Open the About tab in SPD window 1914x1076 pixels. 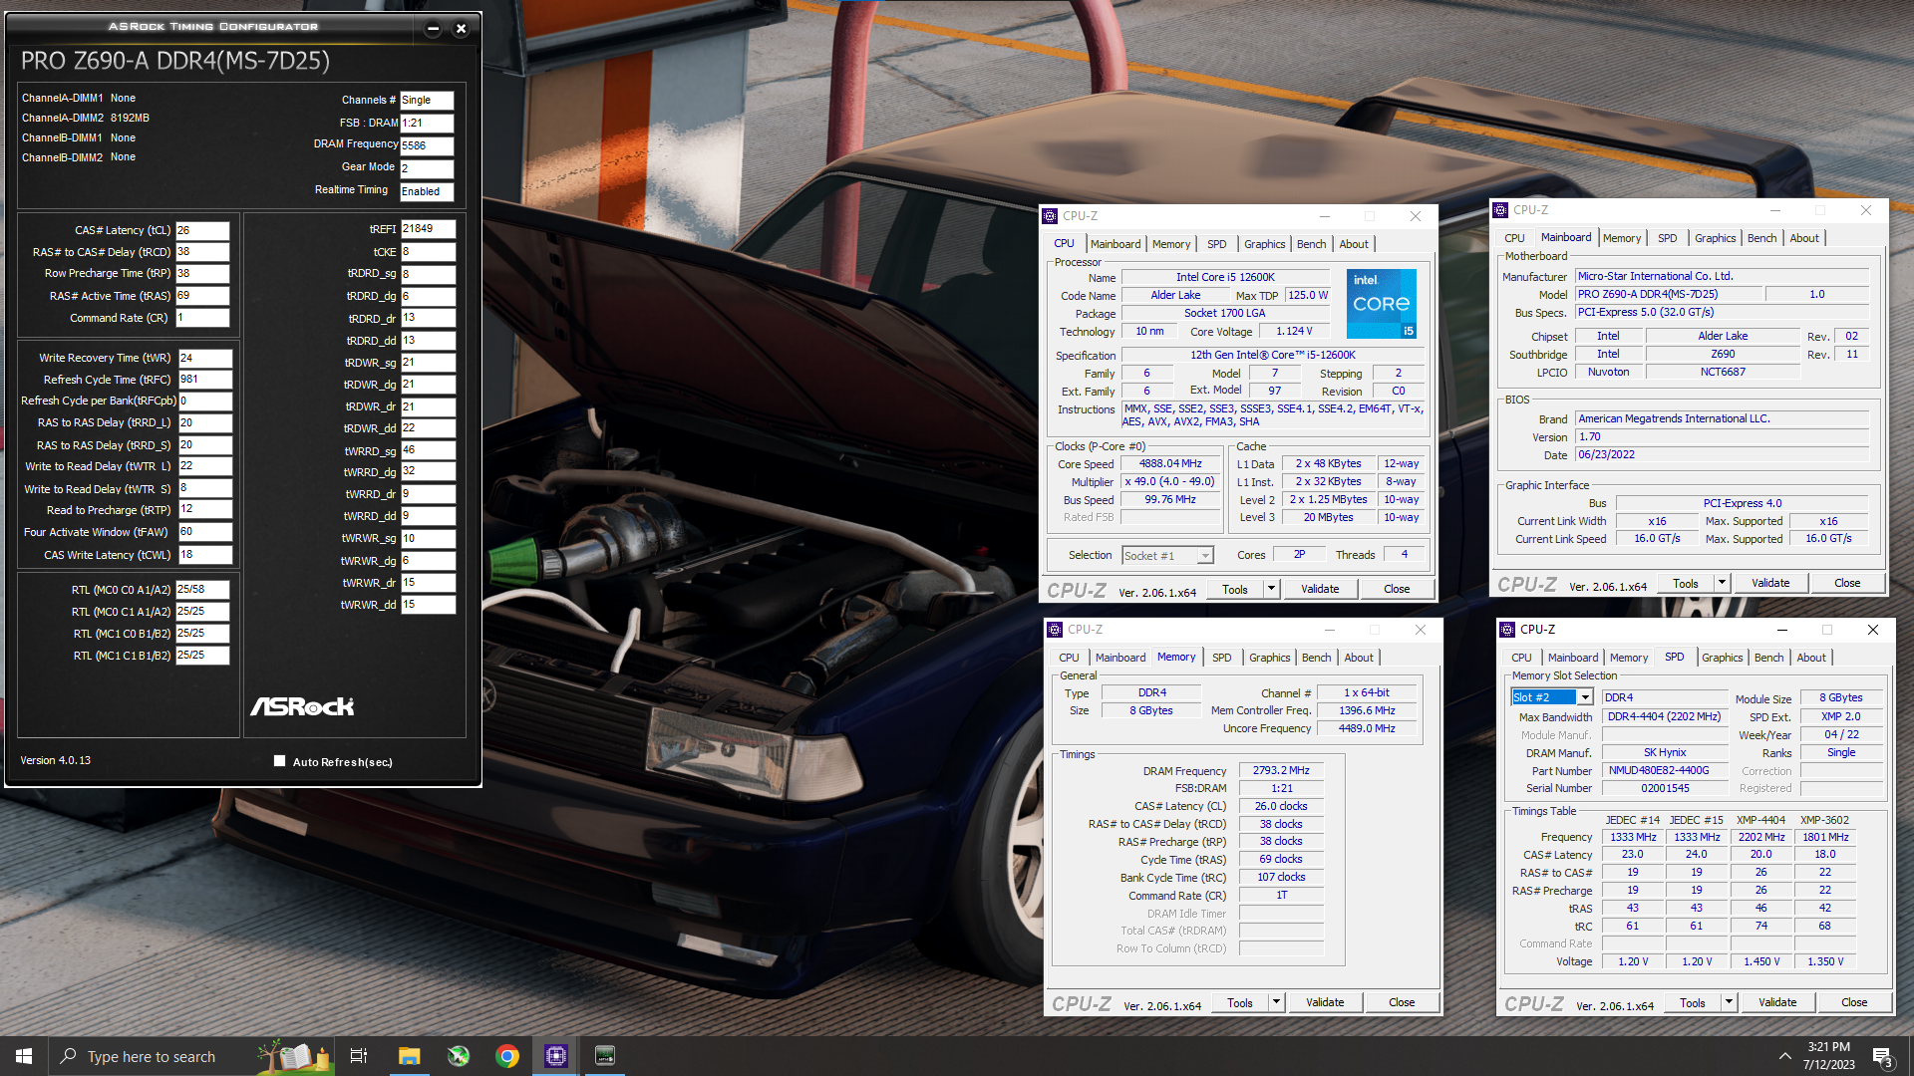coord(1811,658)
